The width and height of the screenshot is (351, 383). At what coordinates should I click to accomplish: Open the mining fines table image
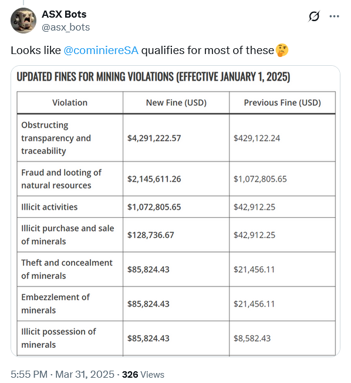[176, 211]
